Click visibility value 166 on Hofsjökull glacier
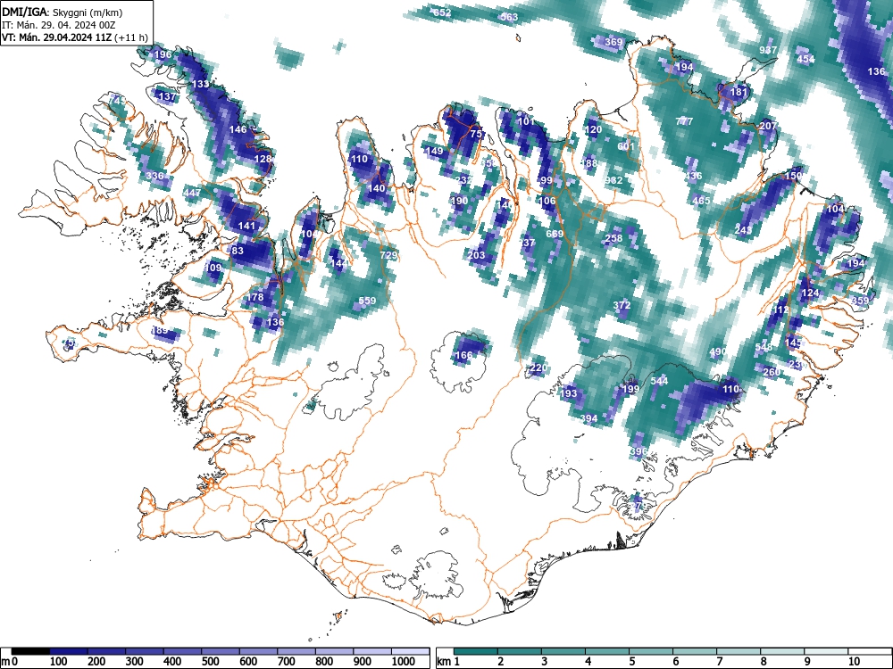 pyautogui.click(x=463, y=356)
